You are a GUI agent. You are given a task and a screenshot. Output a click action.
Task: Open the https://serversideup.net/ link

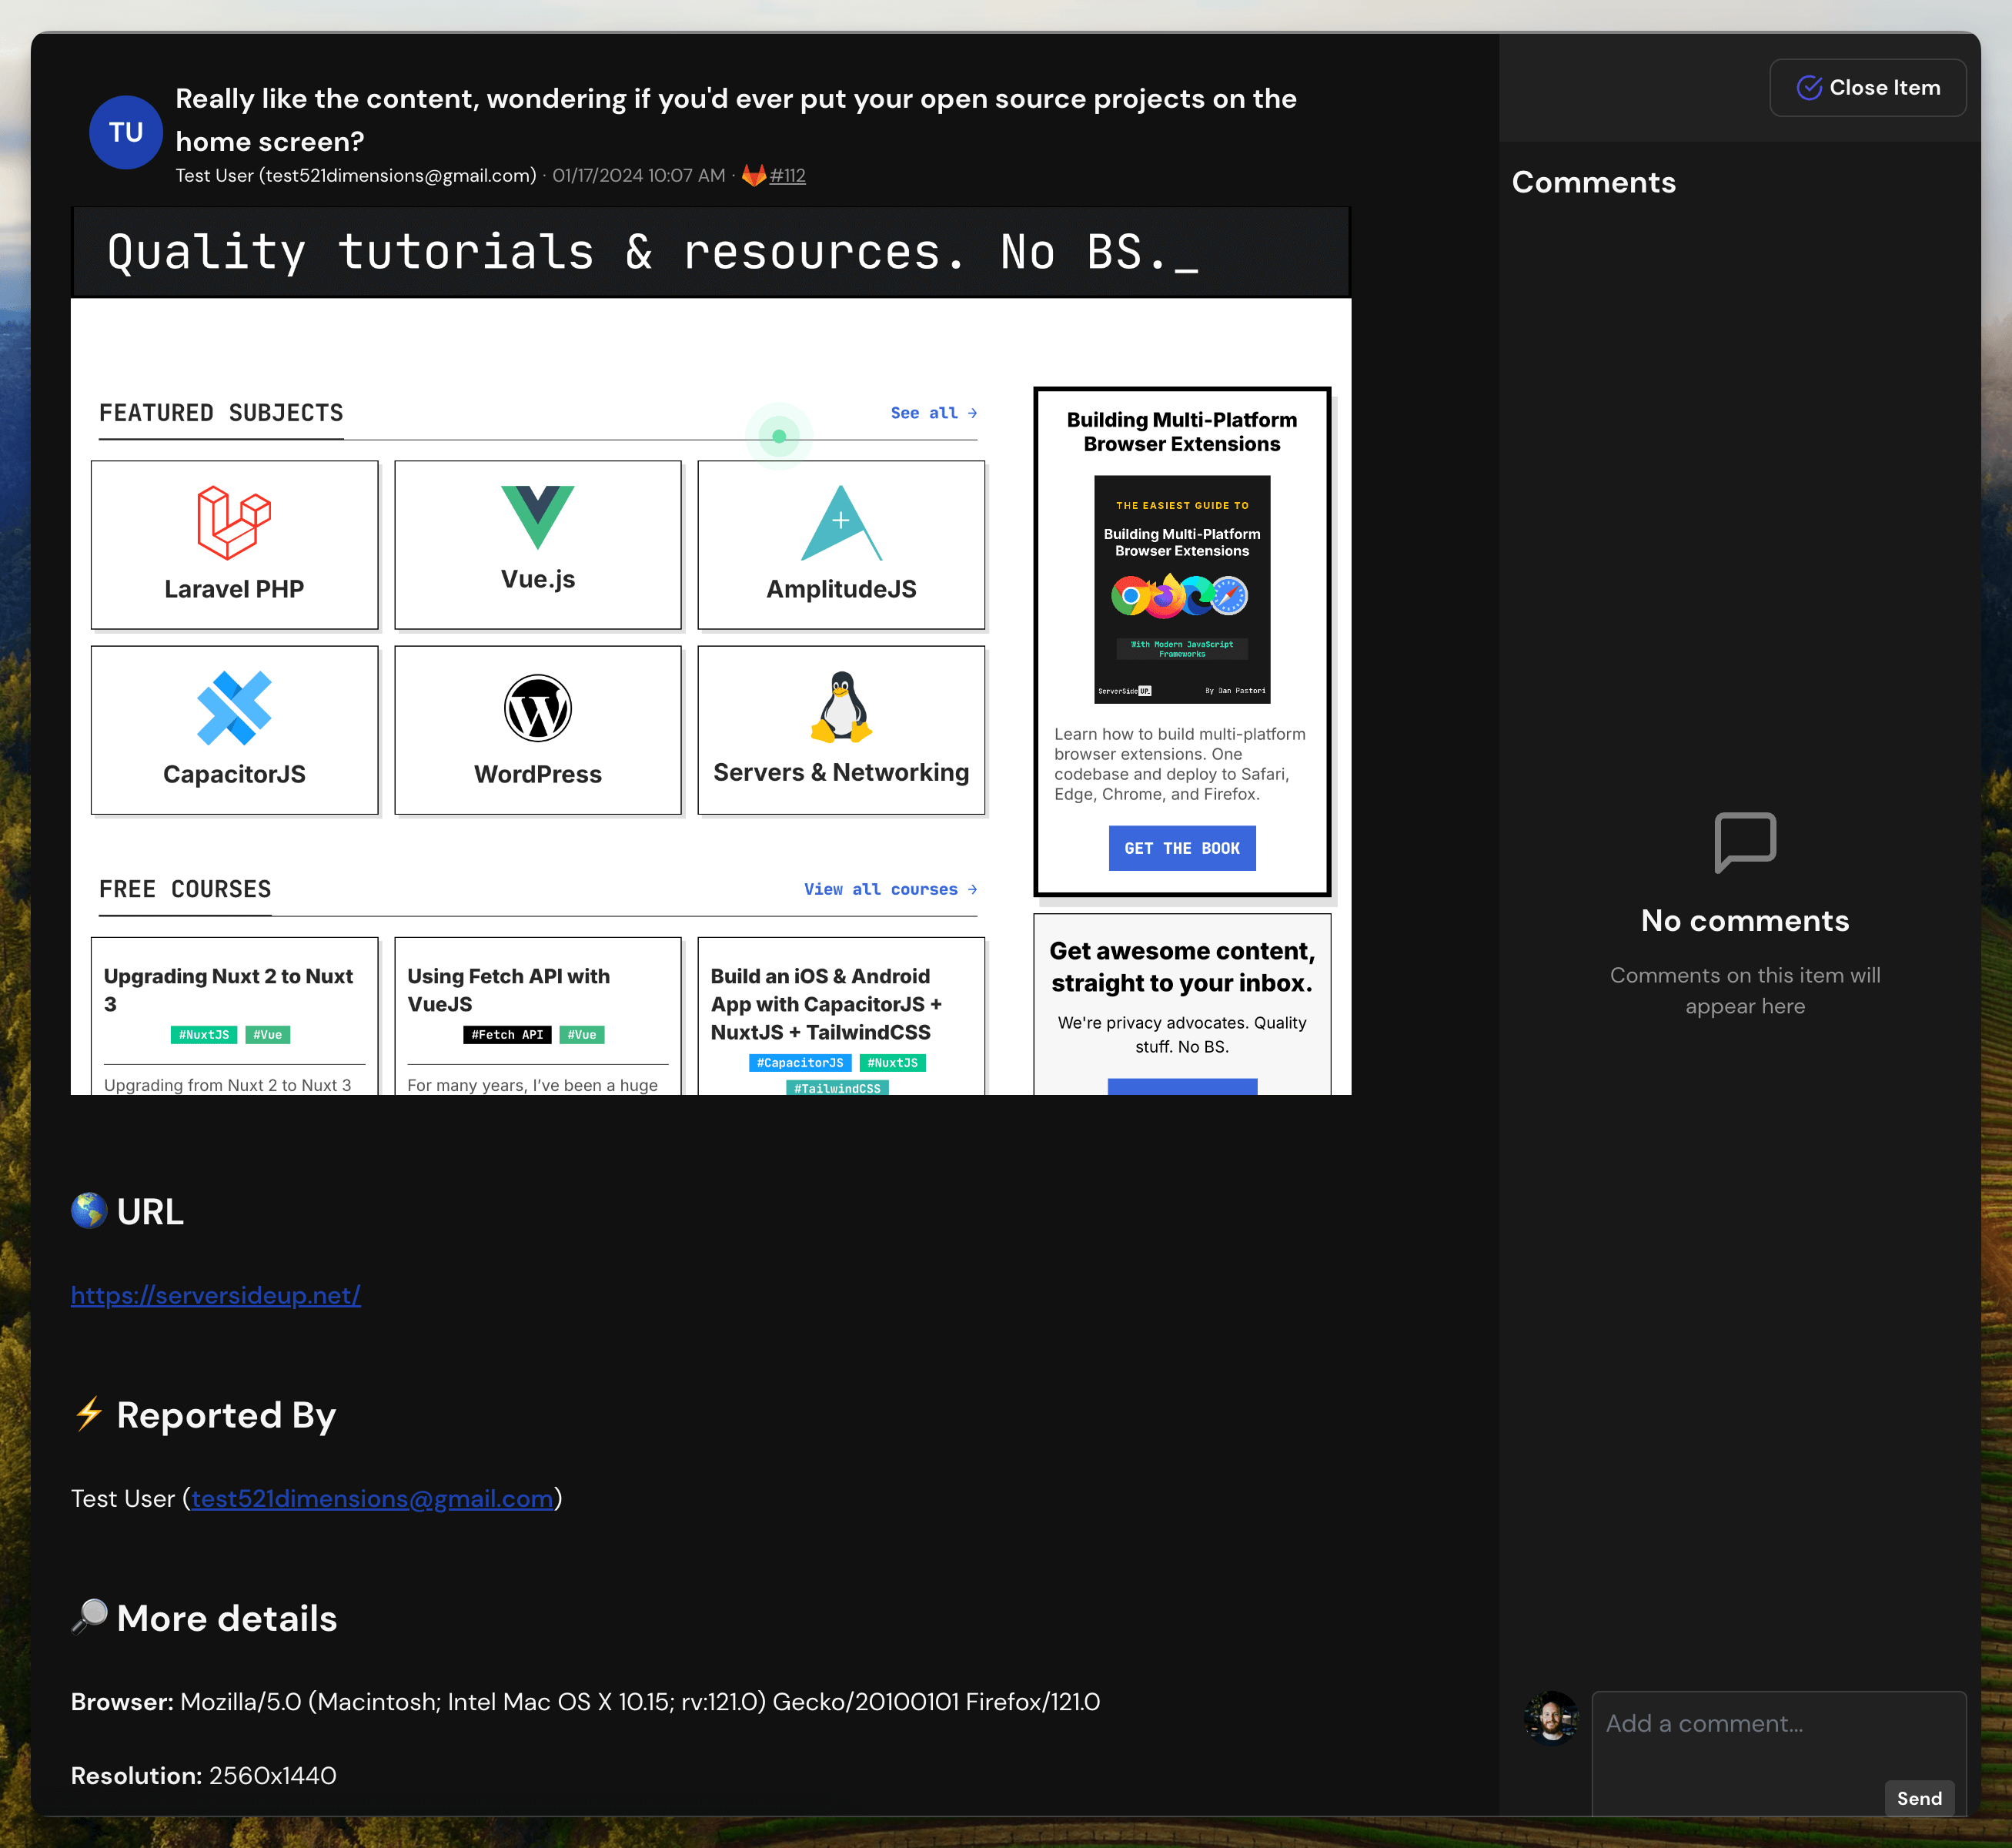click(216, 1295)
